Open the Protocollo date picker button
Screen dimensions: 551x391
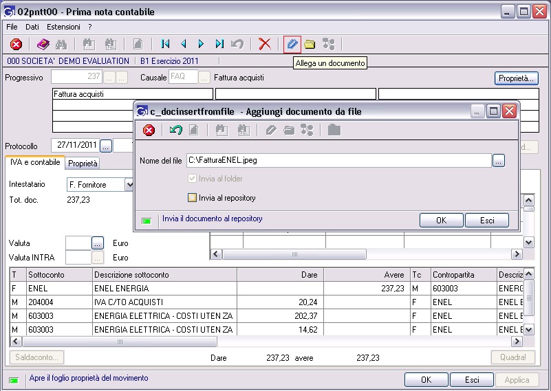point(106,146)
